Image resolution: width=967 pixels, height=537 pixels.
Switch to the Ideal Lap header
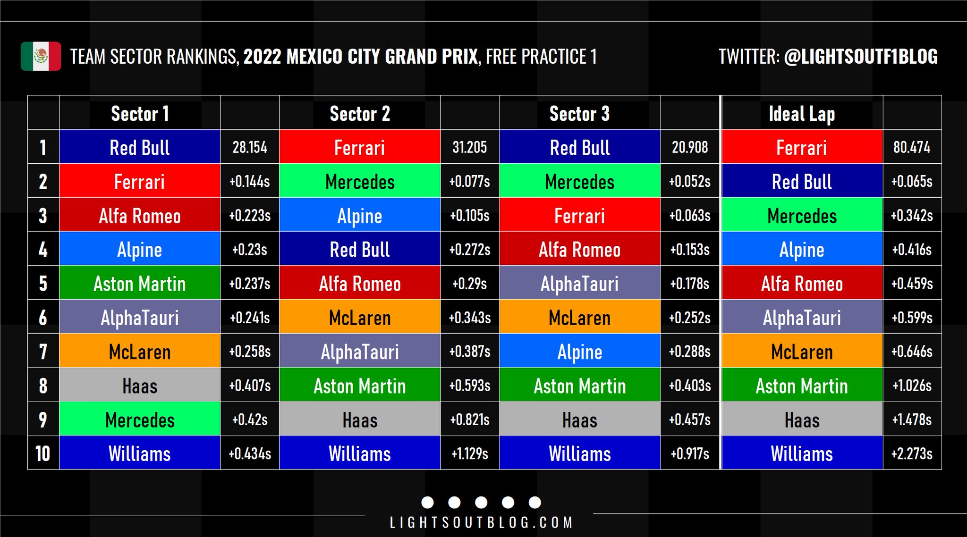(802, 114)
